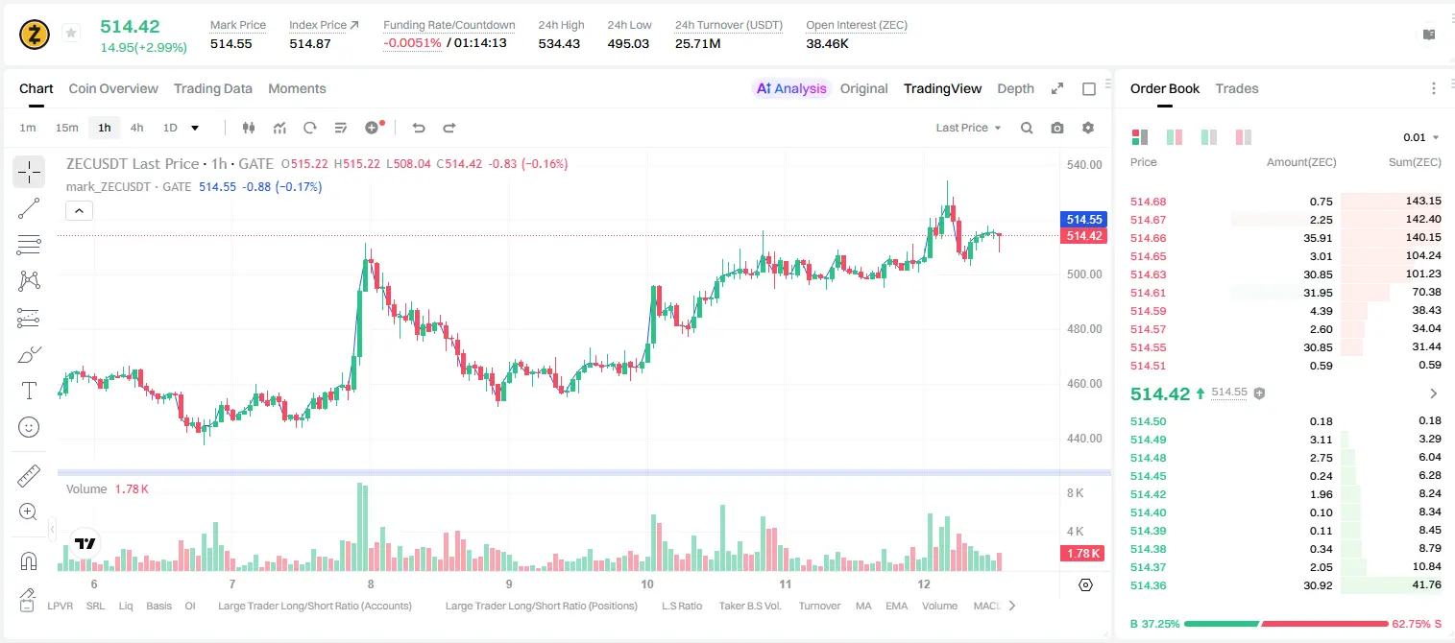Pick the text annotation tool
Viewport: 1455px width, 643px height.
(x=29, y=391)
